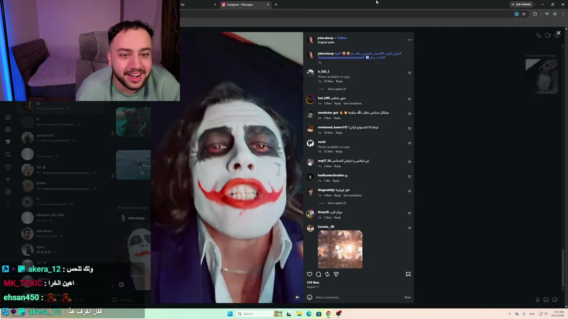Like the comment by mzzb
Viewport: 568px width, 319px height.
tap(410, 143)
